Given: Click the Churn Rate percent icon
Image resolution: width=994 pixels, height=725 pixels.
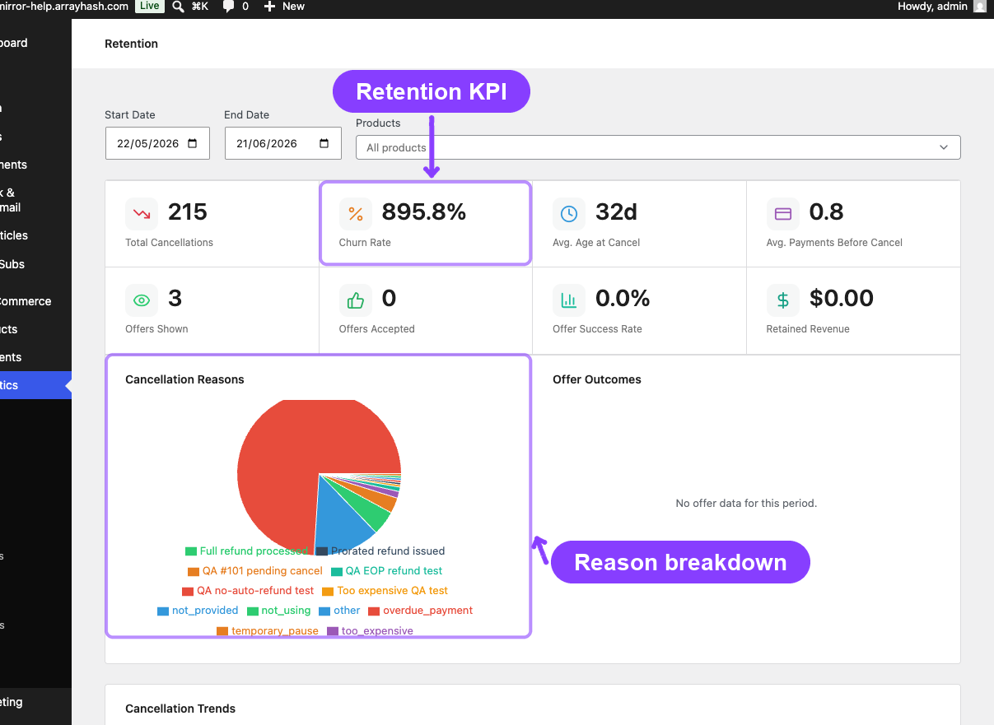Looking at the screenshot, I should click(356, 214).
